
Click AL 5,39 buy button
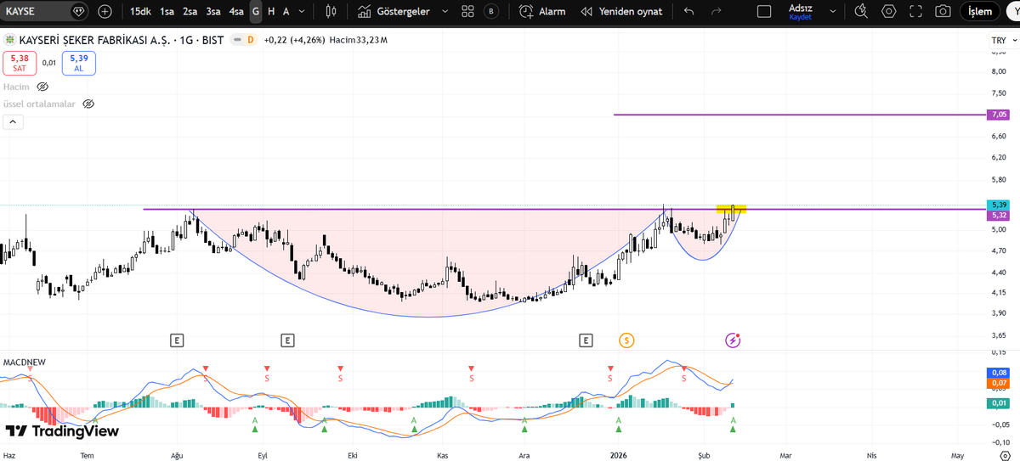pos(78,63)
